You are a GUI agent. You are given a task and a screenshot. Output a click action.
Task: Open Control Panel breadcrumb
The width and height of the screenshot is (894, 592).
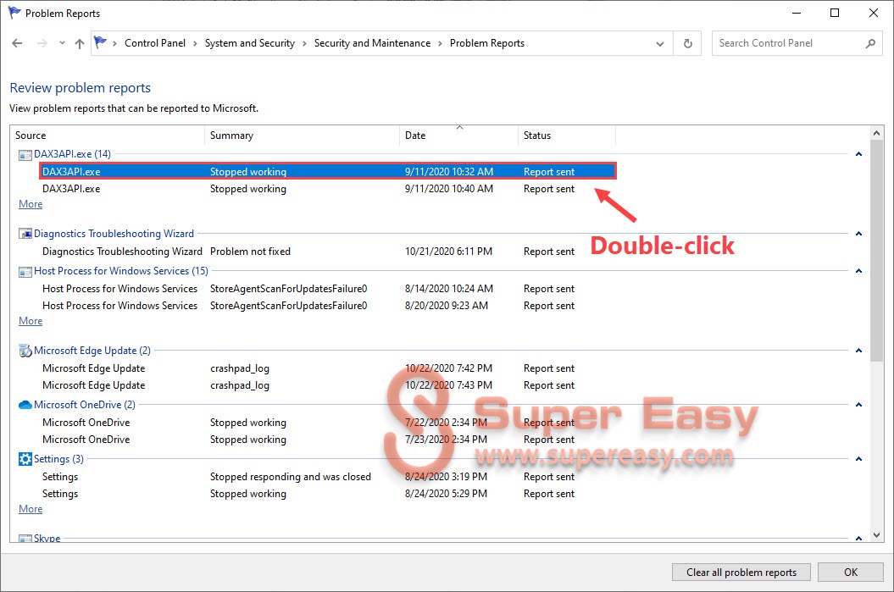tap(155, 43)
